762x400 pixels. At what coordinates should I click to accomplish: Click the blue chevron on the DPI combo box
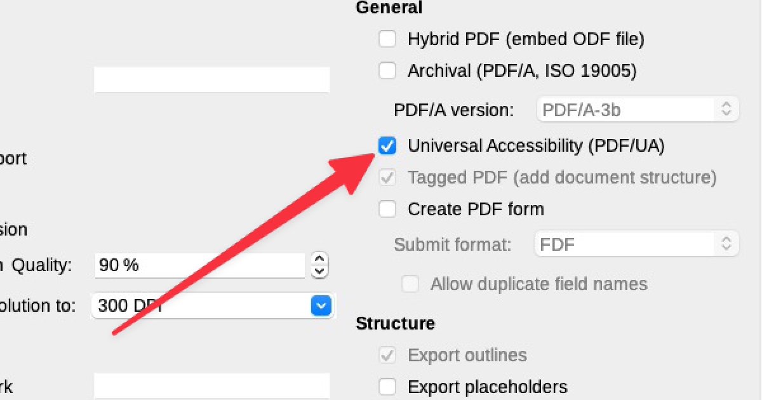(x=321, y=305)
